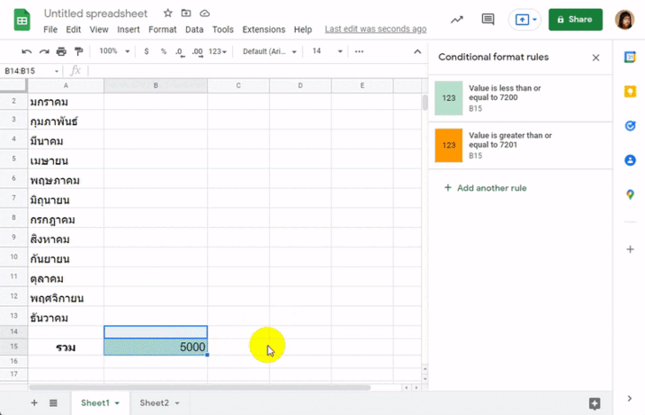Open the Sheet2 tab options arrow
645x415 pixels.
(x=177, y=403)
